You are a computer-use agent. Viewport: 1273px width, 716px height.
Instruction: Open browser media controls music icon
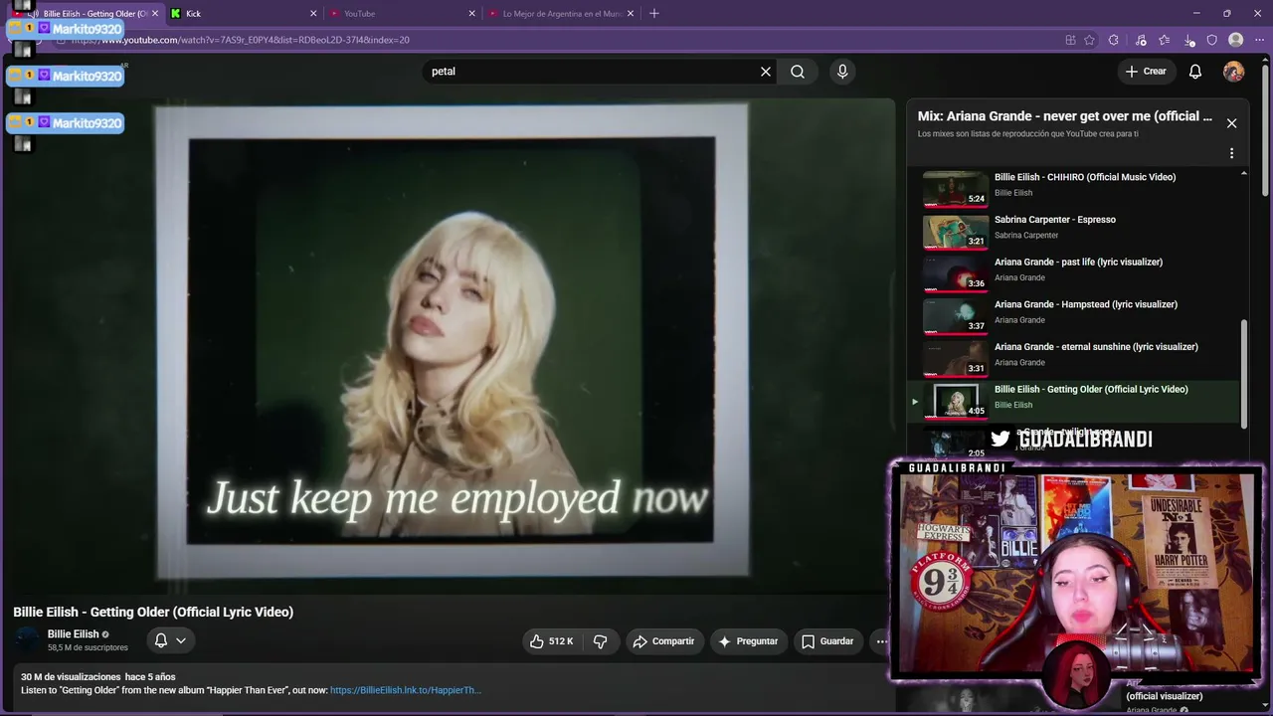pyautogui.click(x=1141, y=40)
